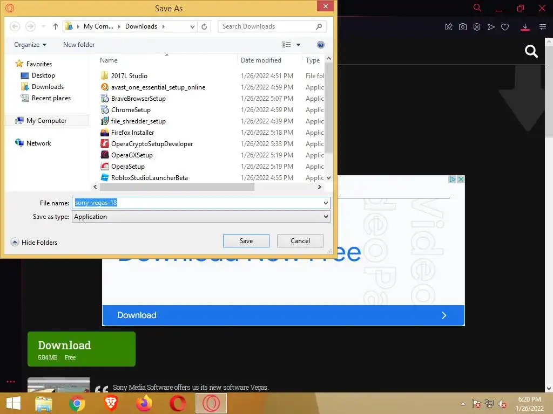Open the File name dropdown arrow

[326, 203]
